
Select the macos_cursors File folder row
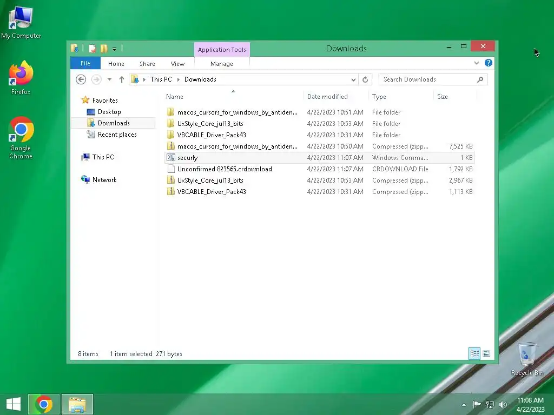pyautogui.click(x=319, y=112)
